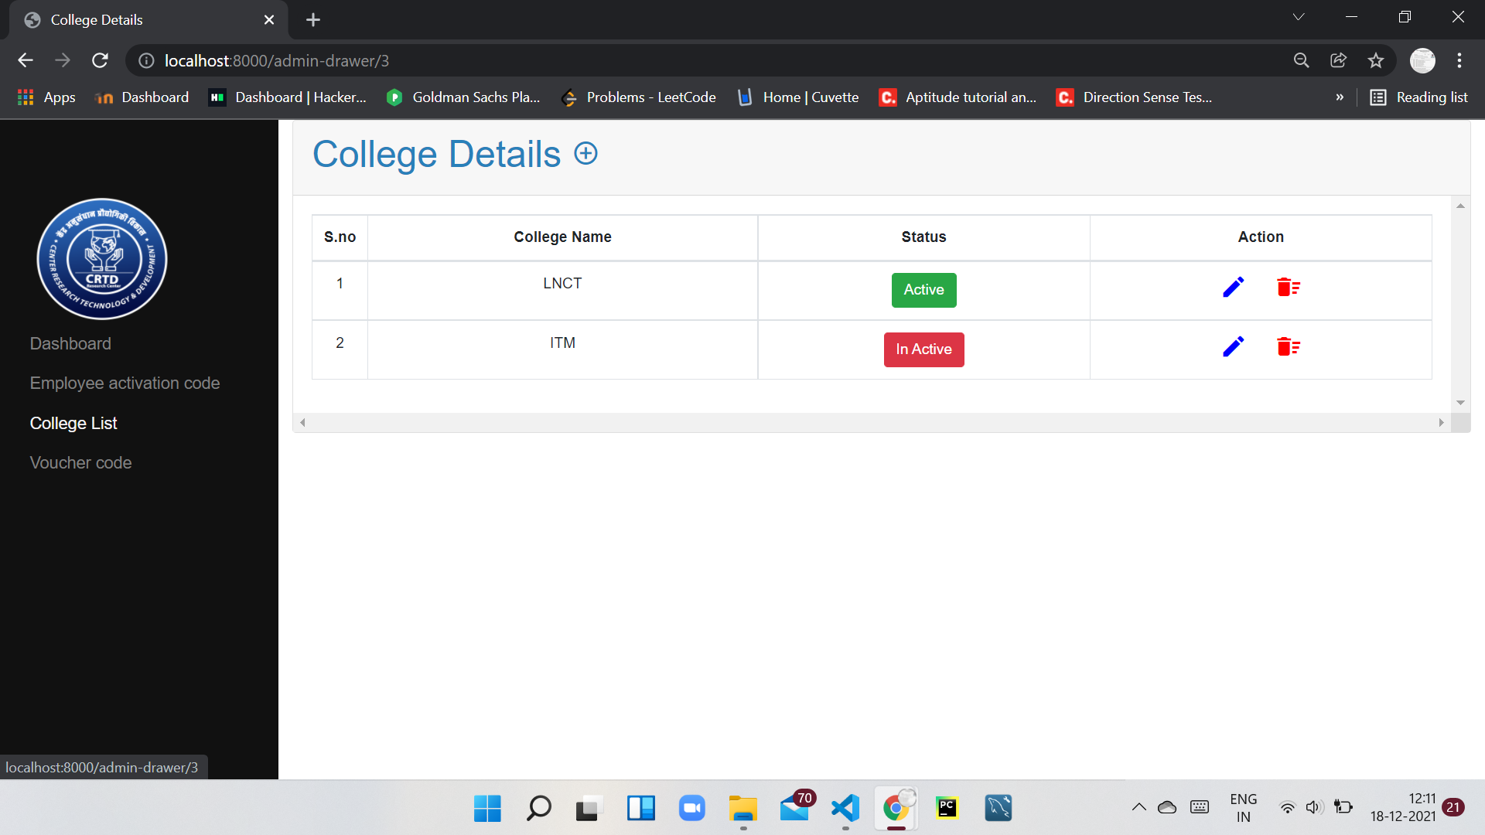Click the delete trash icon for LNCT
This screenshot has width=1485, height=835.
tap(1288, 287)
